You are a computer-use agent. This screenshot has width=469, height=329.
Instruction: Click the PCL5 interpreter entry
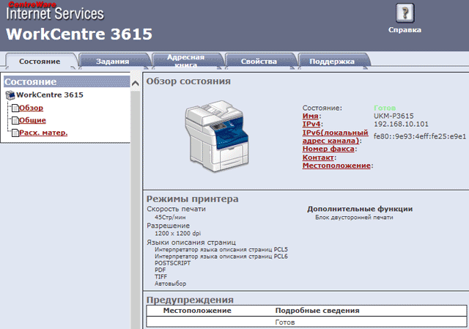point(221,249)
